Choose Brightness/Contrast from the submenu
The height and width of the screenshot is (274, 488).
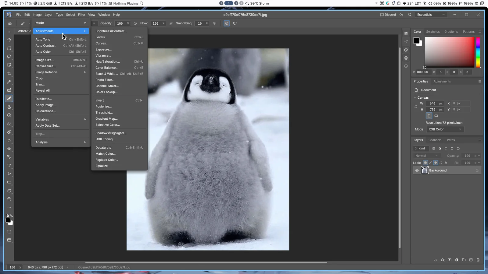(119, 31)
